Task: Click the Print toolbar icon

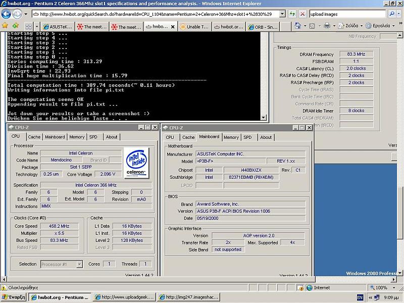Action: (327, 26)
